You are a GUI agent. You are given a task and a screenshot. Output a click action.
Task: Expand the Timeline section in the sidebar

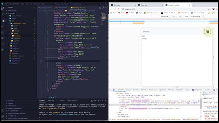click(x=10, y=103)
